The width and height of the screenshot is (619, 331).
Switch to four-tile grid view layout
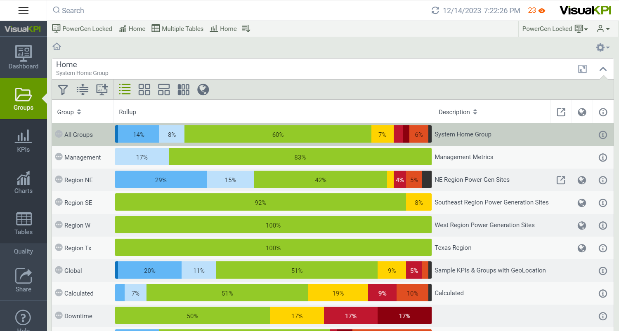[x=144, y=89]
